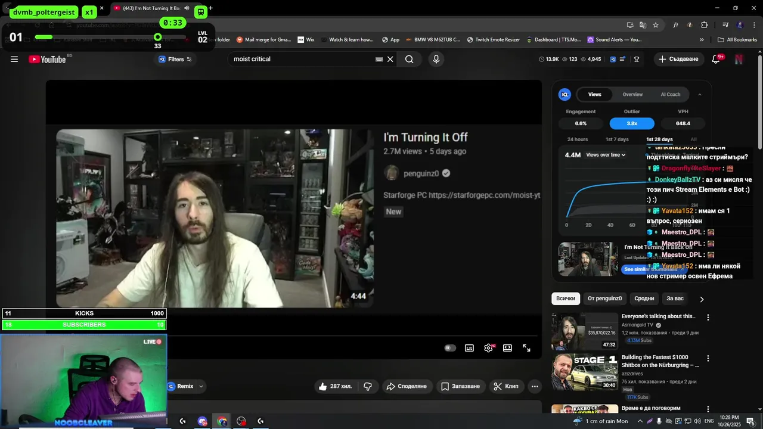Select the vidIQ Overview tab

tap(632, 94)
